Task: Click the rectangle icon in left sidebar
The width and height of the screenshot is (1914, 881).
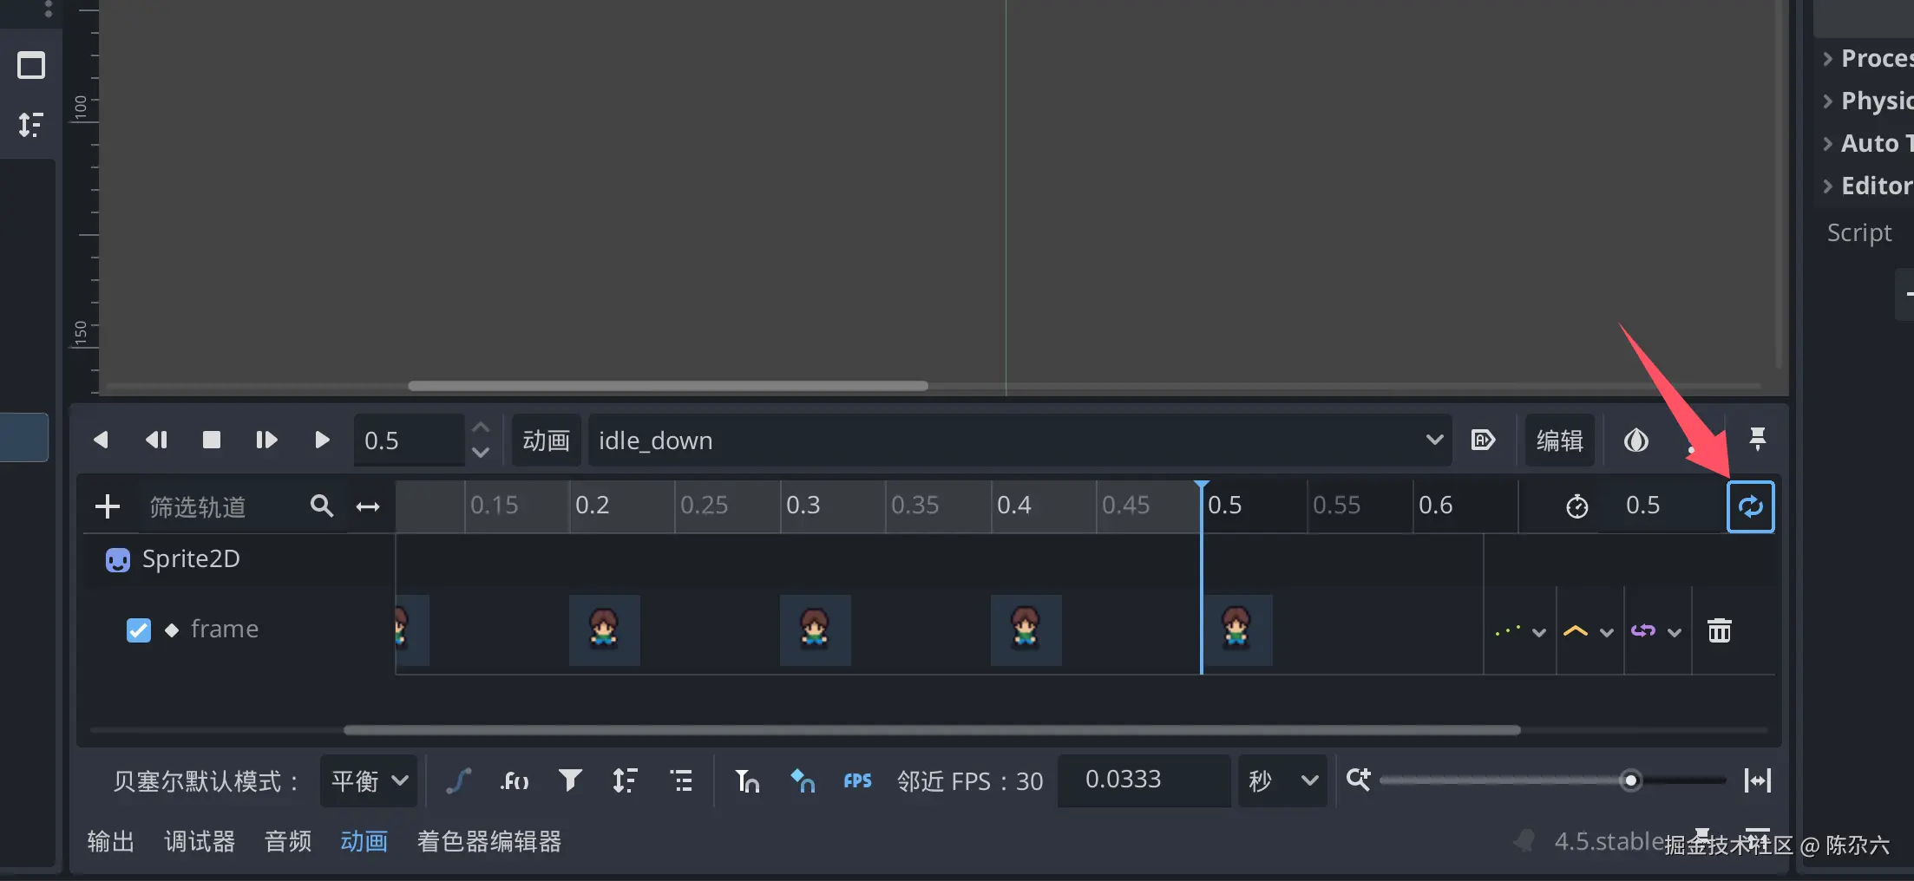Action: [x=31, y=65]
